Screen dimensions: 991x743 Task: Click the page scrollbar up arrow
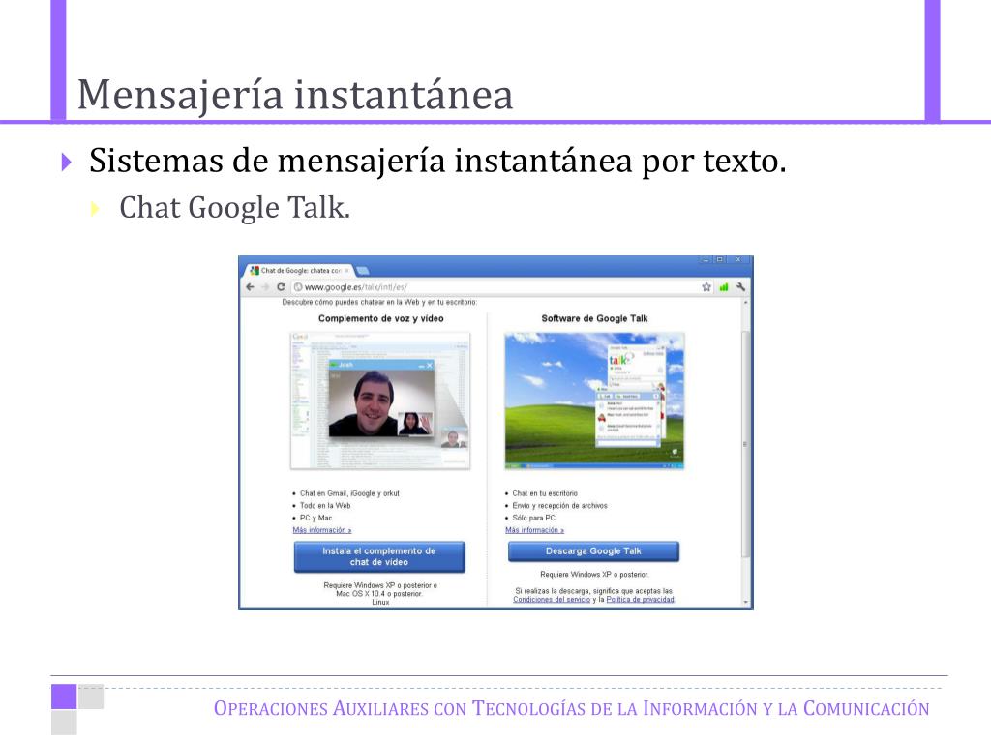coord(746,303)
